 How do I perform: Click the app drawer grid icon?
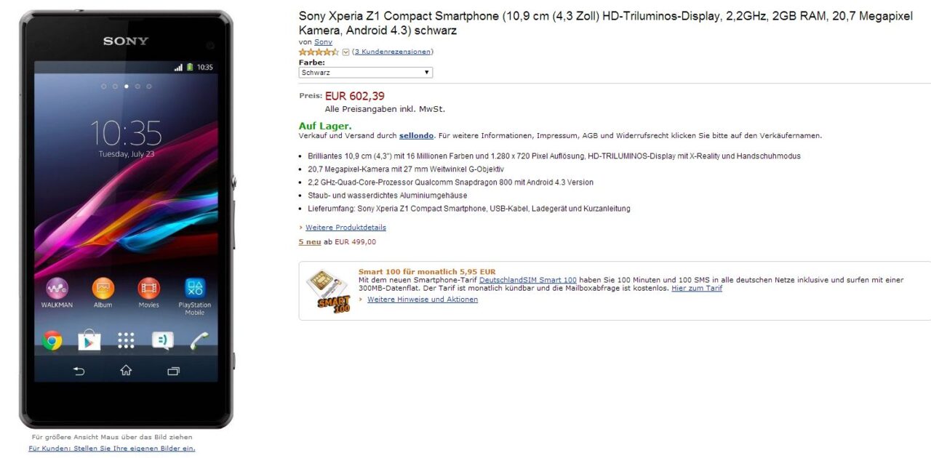point(126,340)
